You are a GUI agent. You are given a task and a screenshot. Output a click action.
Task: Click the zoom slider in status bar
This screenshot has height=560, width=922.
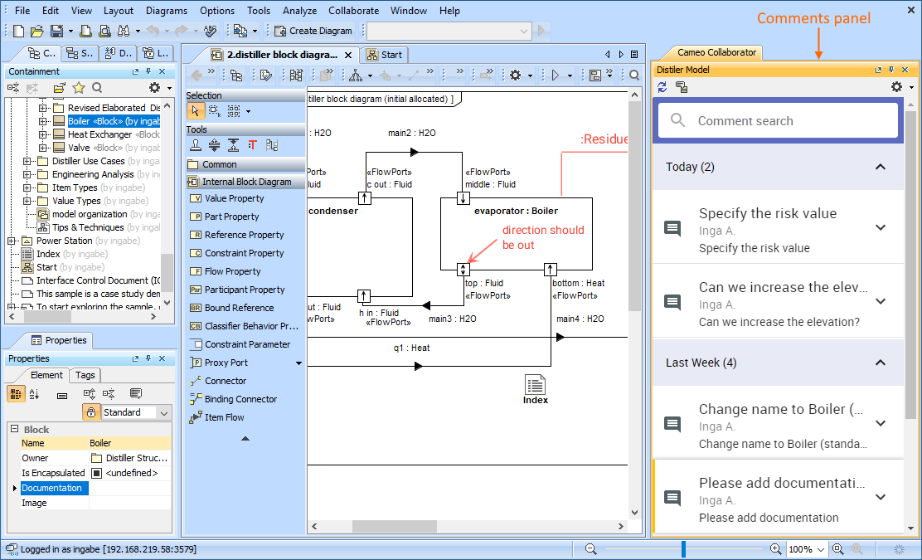(683, 549)
